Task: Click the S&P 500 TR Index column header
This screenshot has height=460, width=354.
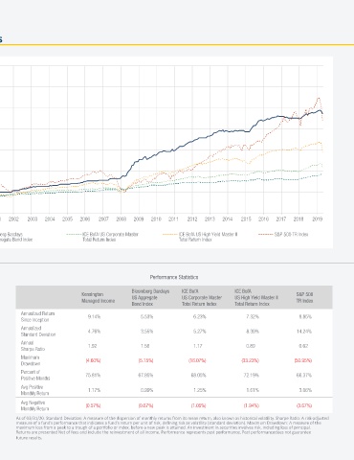Action: pos(304,297)
